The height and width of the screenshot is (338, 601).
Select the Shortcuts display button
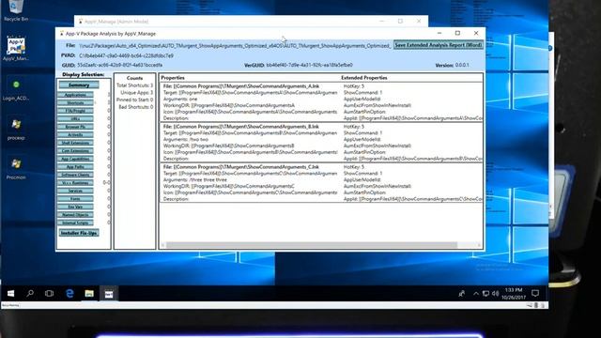[75, 102]
